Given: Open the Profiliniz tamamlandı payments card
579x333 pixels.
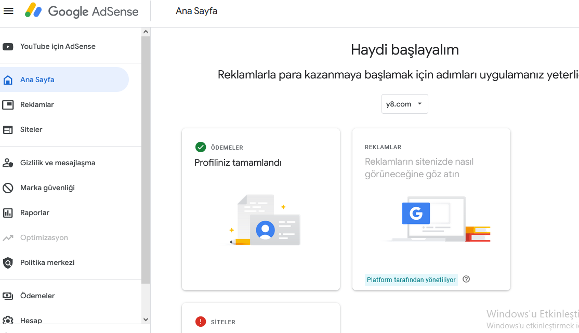Looking at the screenshot, I should [x=261, y=209].
